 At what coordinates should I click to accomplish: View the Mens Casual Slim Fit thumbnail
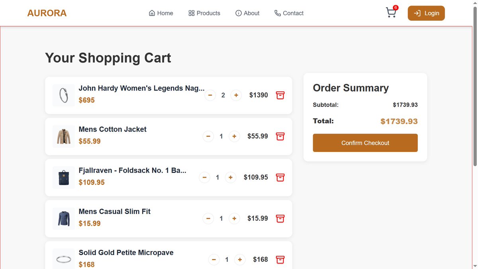pos(64,218)
